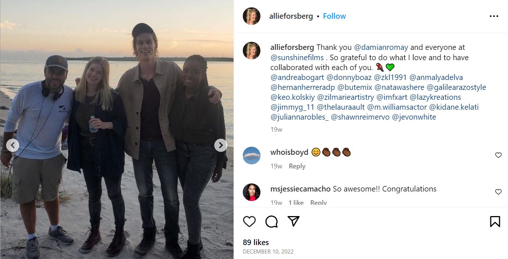Share the post via the paper plane icon

(x=293, y=221)
